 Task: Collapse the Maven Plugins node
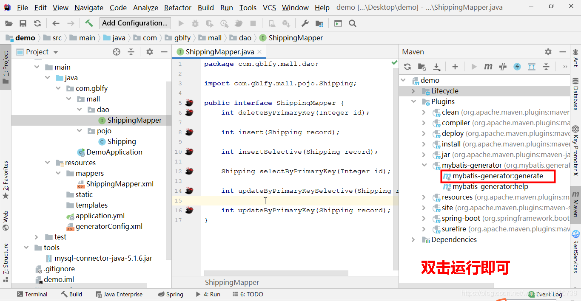pos(413,101)
